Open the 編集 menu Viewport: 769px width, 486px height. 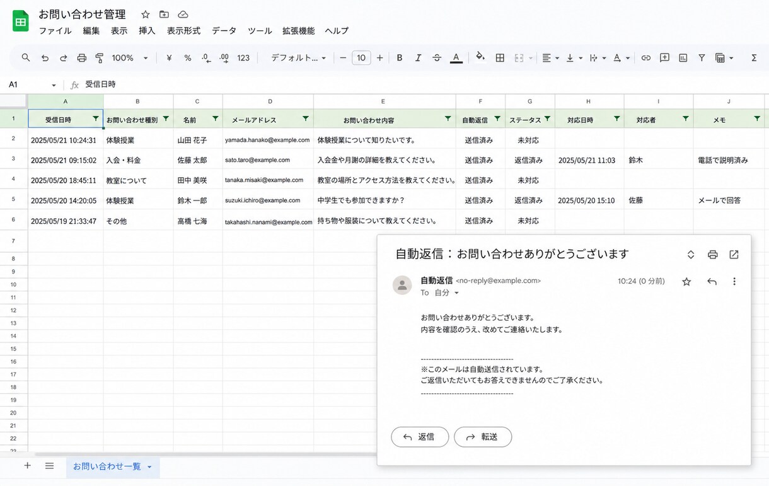[x=91, y=31]
